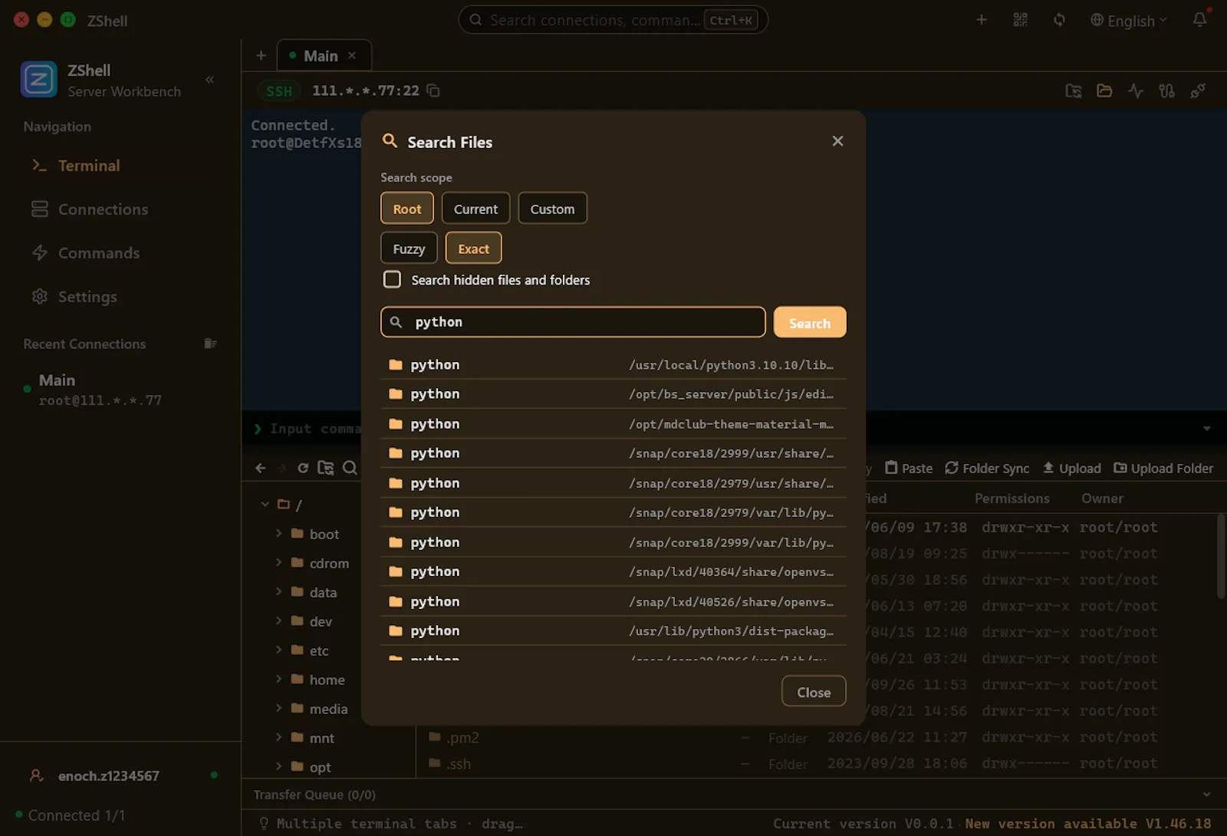Open python result in /usr/lib/python3/dist-packages
This screenshot has width=1227, height=836.
click(x=613, y=630)
